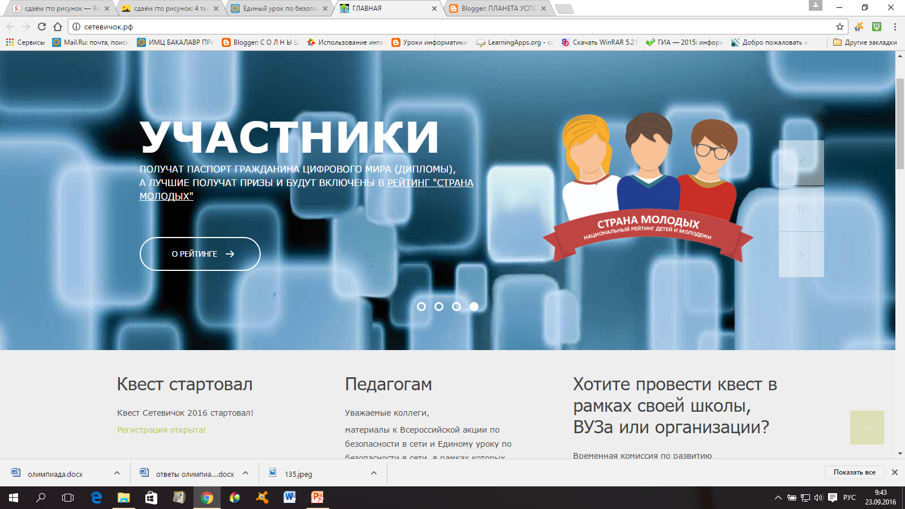
Task: Select the first carousel dot
Action: pos(421,307)
